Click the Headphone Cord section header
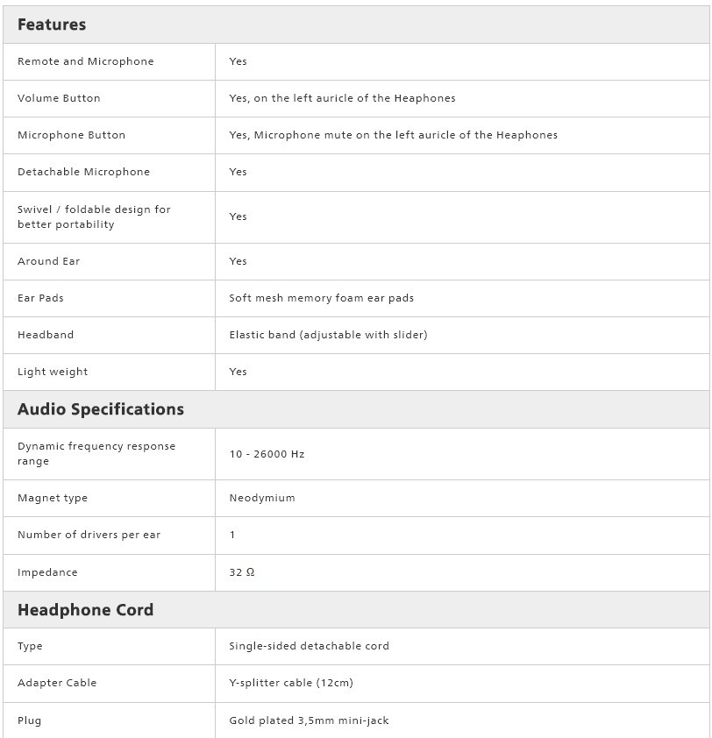The width and height of the screenshot is (712, 738). (85, 610)
